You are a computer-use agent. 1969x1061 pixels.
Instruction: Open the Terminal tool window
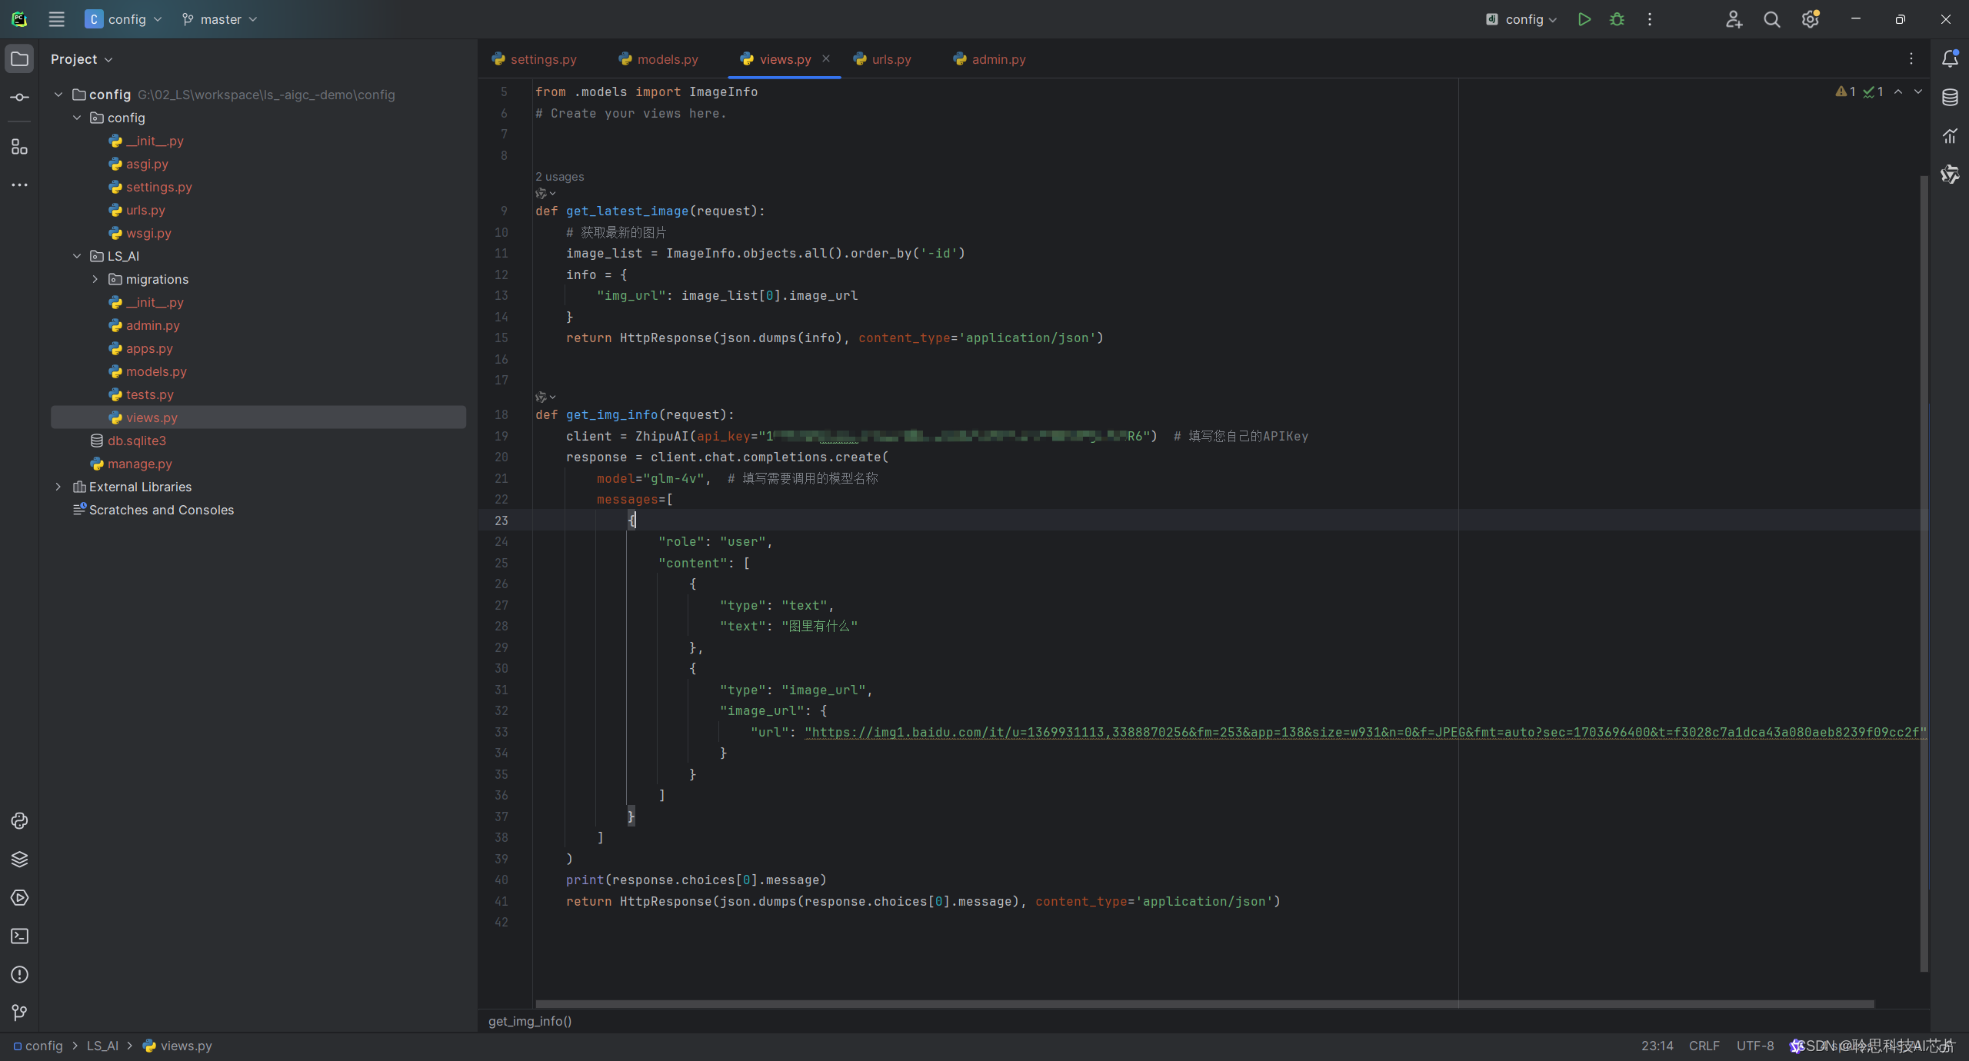(19, 936)
